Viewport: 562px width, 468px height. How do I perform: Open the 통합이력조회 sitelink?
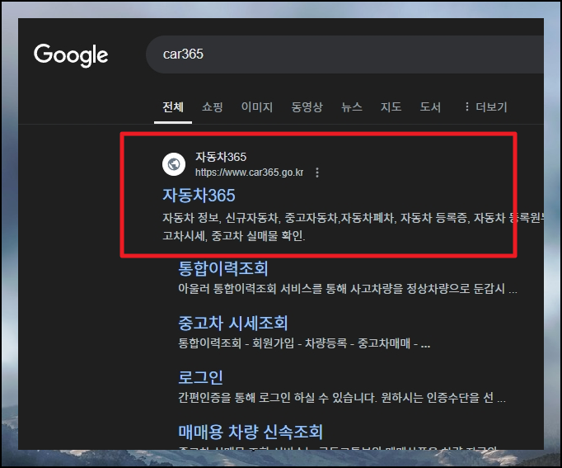point(223,268)
